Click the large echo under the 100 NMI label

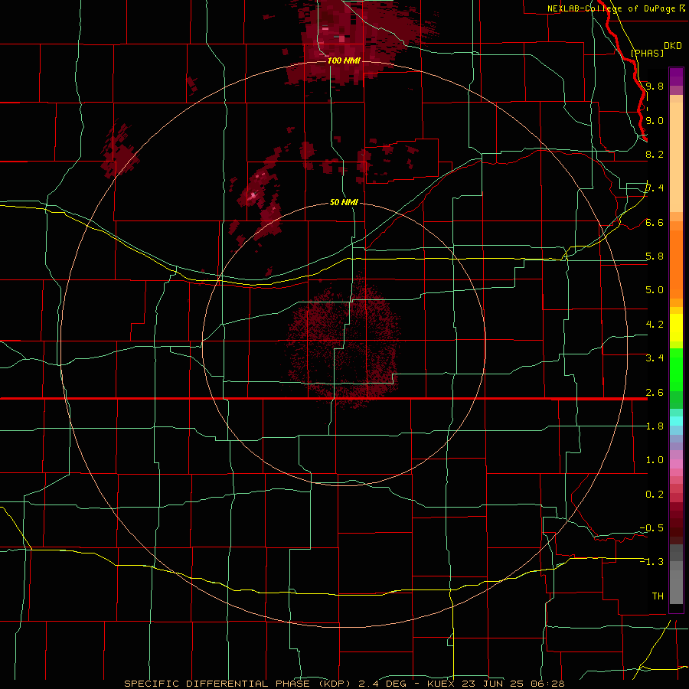click(x=347, y=42)
